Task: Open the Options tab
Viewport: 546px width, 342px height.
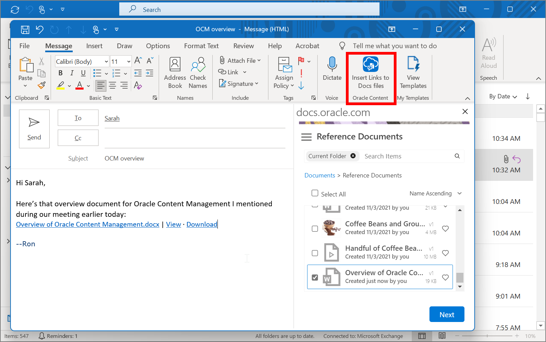Action: [x=158, y=46]
